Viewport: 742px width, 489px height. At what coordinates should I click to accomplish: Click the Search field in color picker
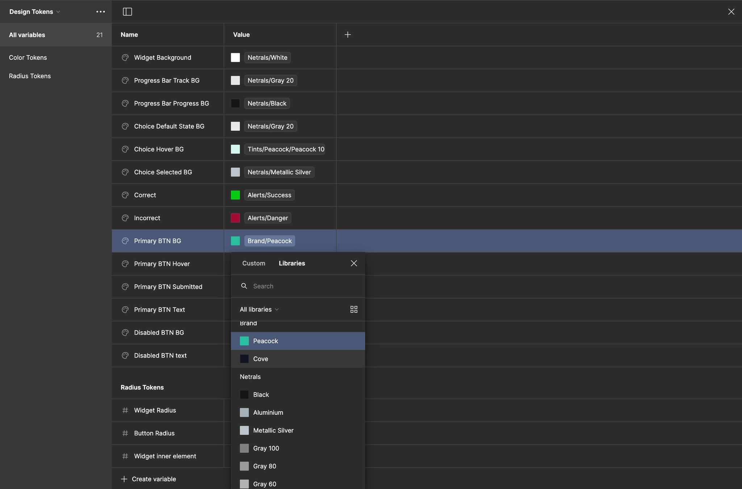click(x=298, y=286)
